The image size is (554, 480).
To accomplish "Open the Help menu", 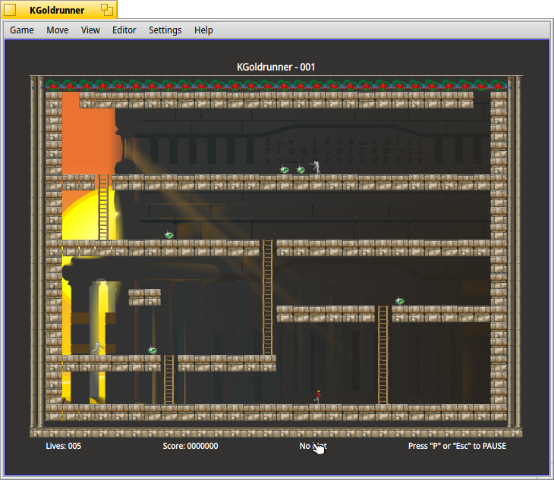I will tap(203, 30).
